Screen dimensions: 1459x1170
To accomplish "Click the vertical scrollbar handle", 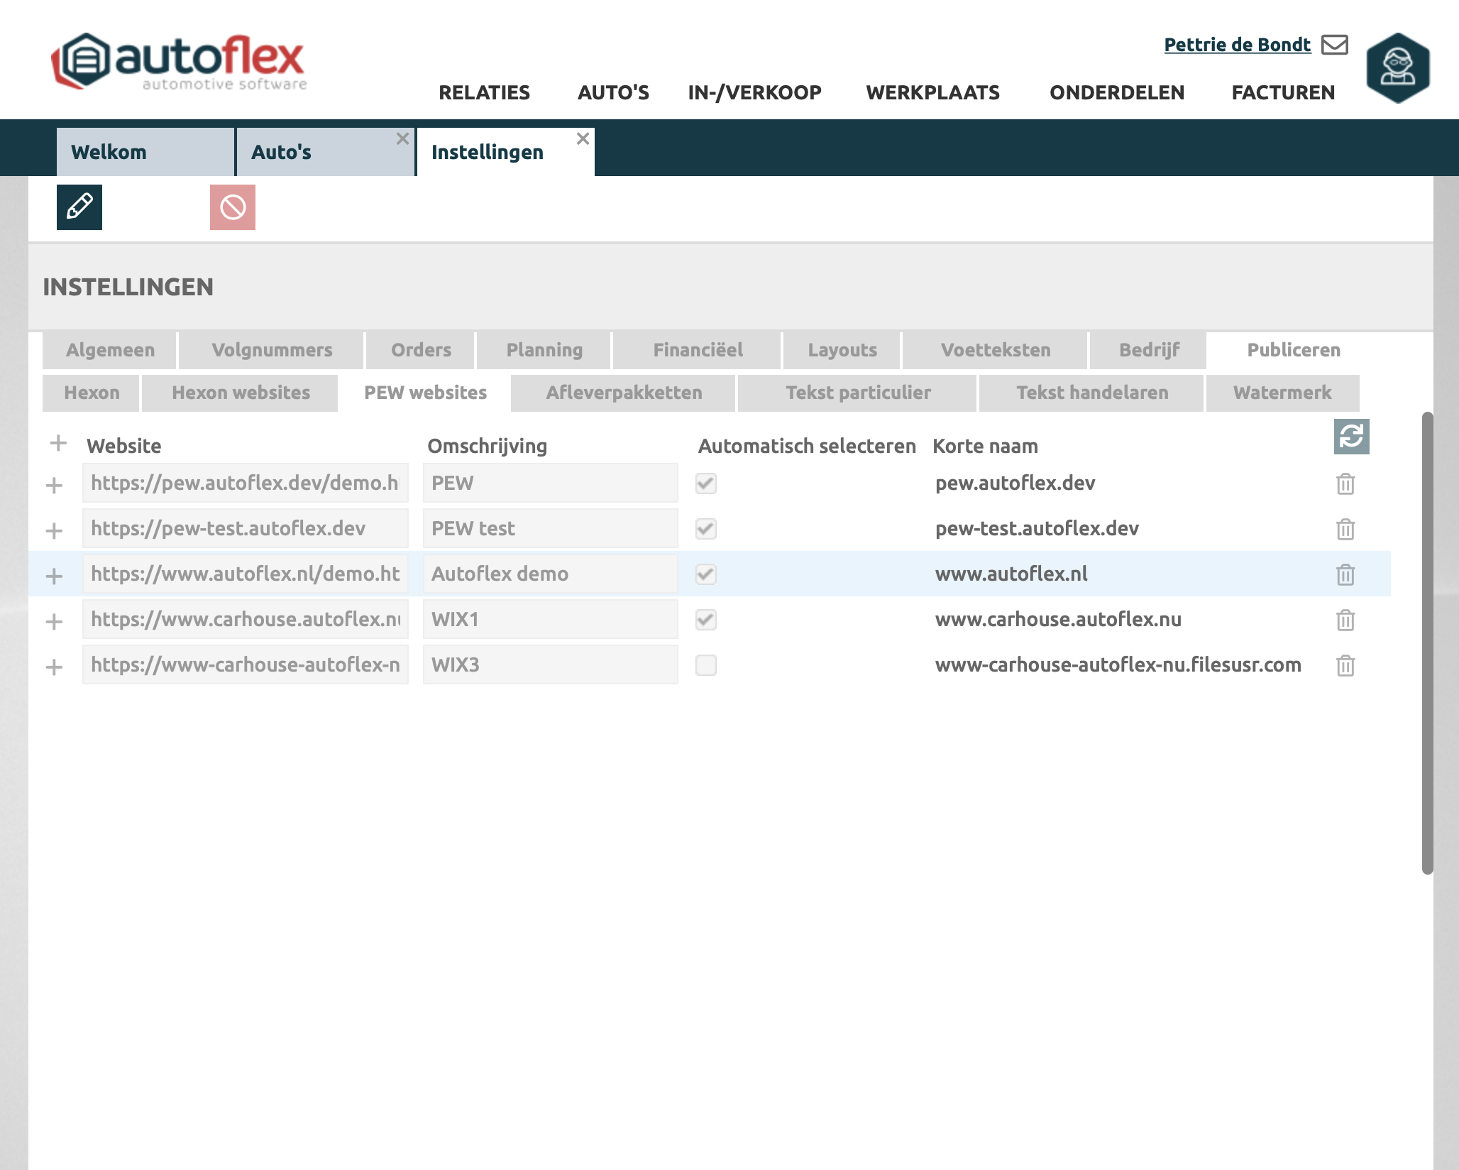I will point(1427,643).
